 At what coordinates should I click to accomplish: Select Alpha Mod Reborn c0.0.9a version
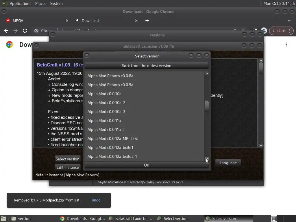point(145,85)
